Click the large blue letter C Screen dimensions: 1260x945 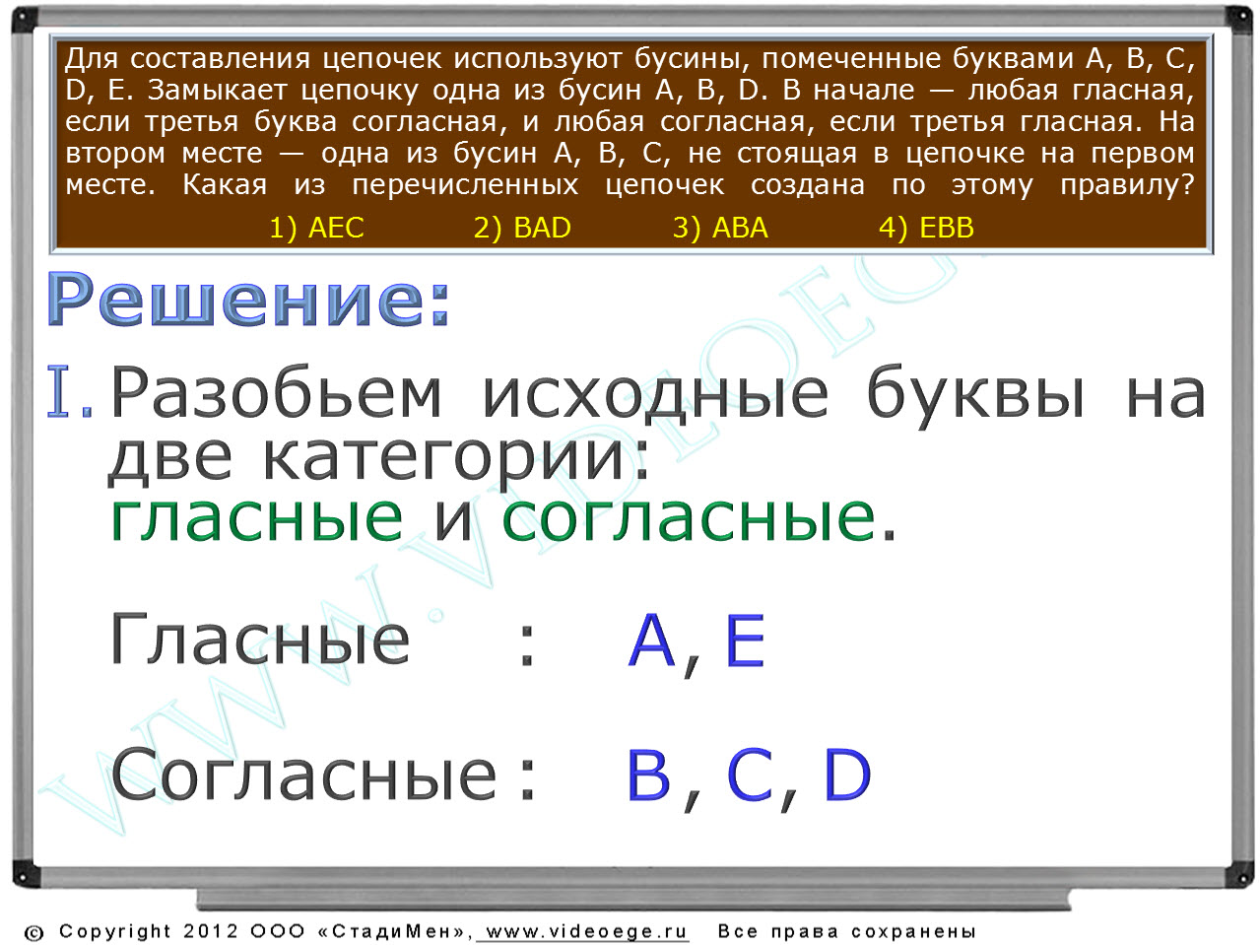click(749, 775)
